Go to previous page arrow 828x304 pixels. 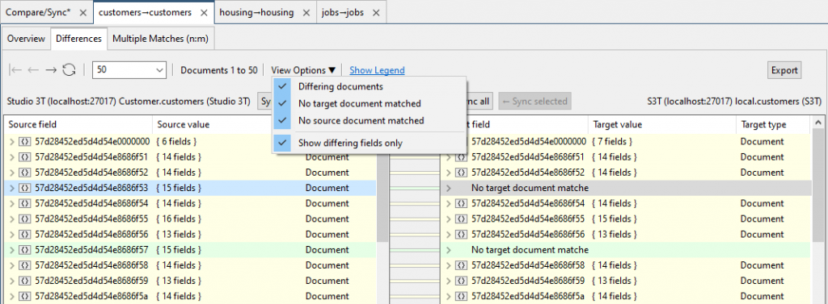33,70
